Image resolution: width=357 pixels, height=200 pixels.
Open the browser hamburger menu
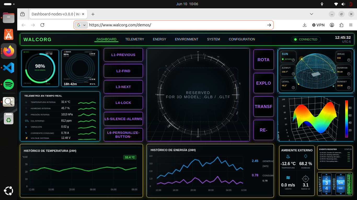[x=351, y=25]
